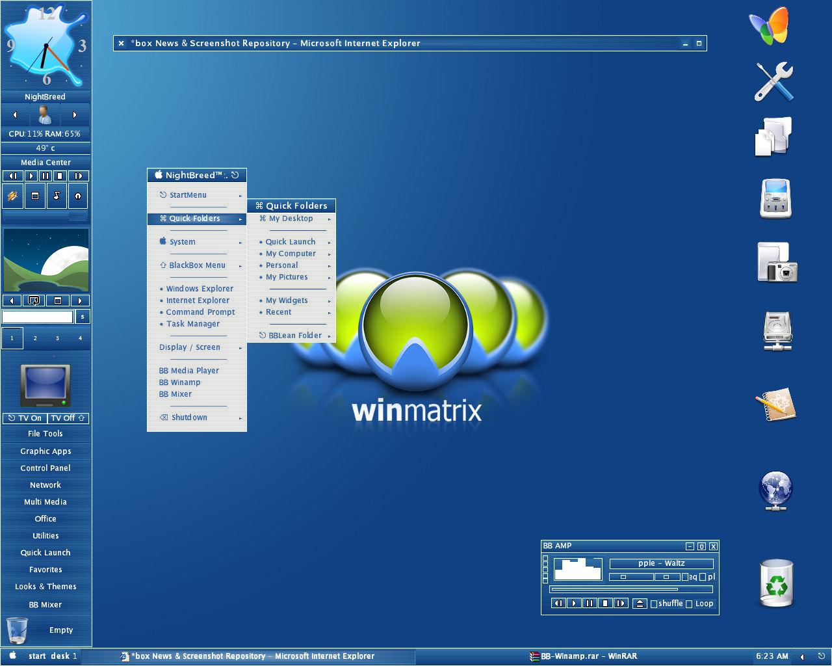The height and width of the screenshot is (666, 832).
Task: Switch to workspace 4 in the pager
Action: [80, 338]
